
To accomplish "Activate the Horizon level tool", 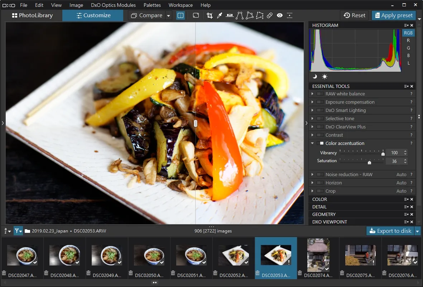I will (x=230, y=15).
